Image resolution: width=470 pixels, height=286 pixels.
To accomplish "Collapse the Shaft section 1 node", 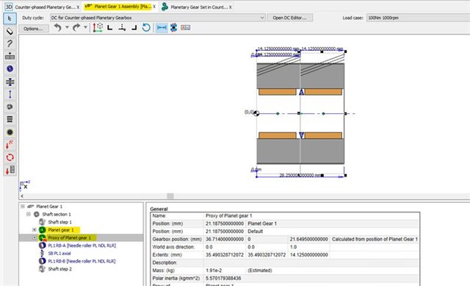I will 29,214.
